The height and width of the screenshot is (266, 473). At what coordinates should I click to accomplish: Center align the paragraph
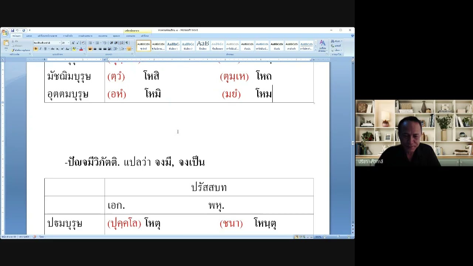point(95,49)
